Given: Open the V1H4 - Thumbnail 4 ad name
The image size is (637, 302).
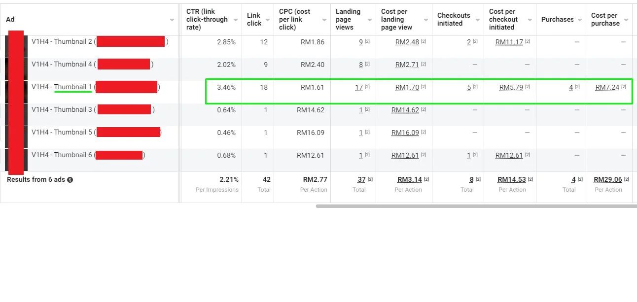Looking at the screenshot, I should pos(62,65).
